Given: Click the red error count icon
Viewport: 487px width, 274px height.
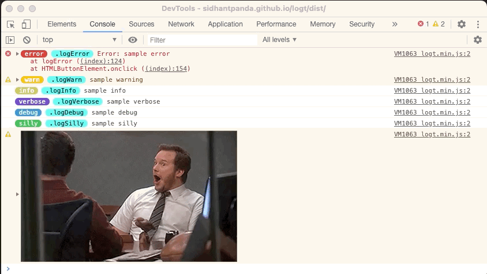Looking at the screenshot, I should click(421, 24).
